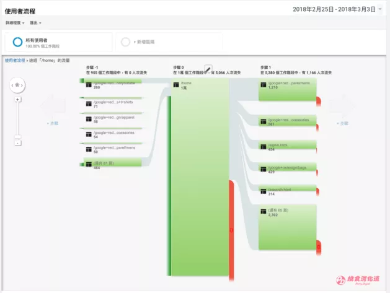Screen dimensions: 390x293
Task: Select page icon of step -1 accessories node (54)
Action: [x=89, y=134]
